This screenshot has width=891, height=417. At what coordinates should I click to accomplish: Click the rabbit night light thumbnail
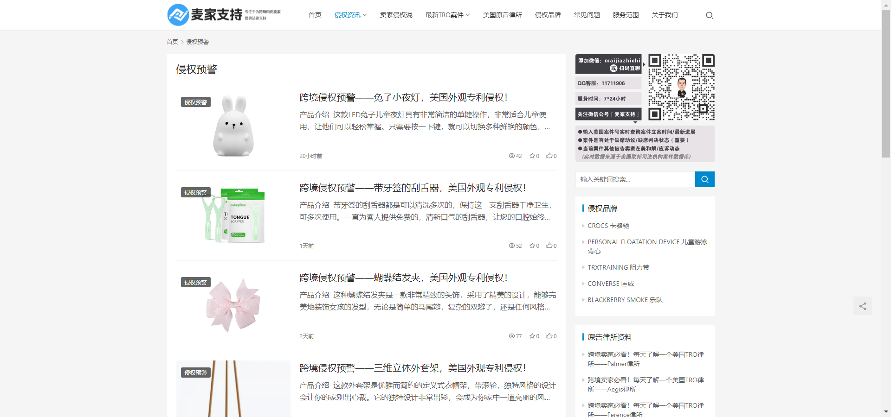coord(233,126)
